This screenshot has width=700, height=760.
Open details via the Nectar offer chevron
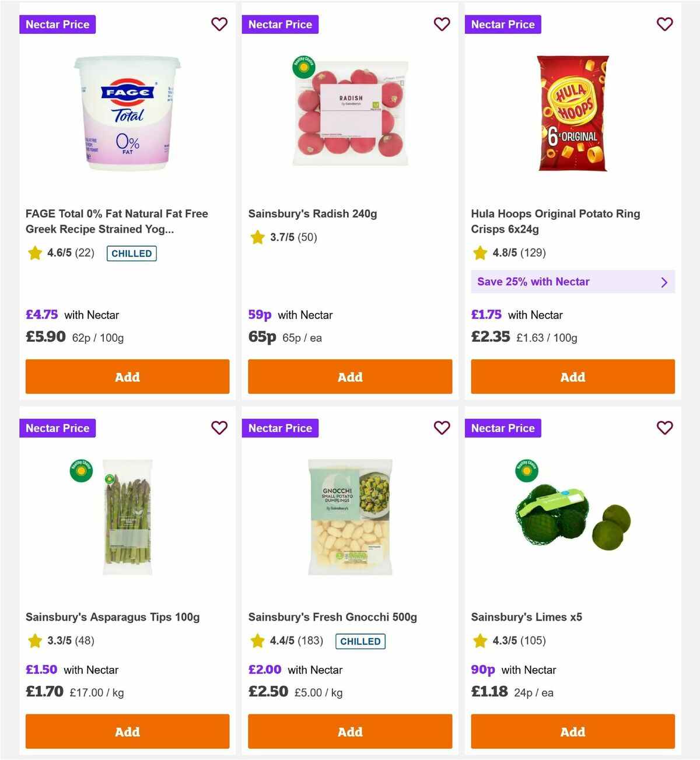(664, 282)
